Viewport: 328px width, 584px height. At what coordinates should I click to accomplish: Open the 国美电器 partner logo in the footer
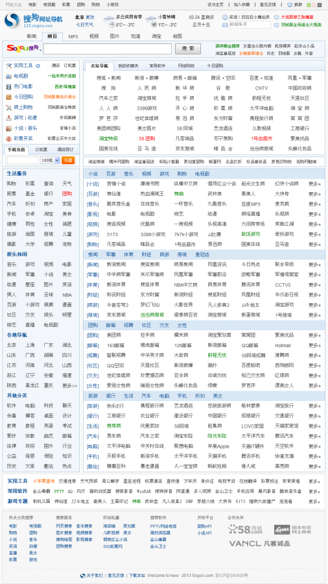click(x=292, y=529)
